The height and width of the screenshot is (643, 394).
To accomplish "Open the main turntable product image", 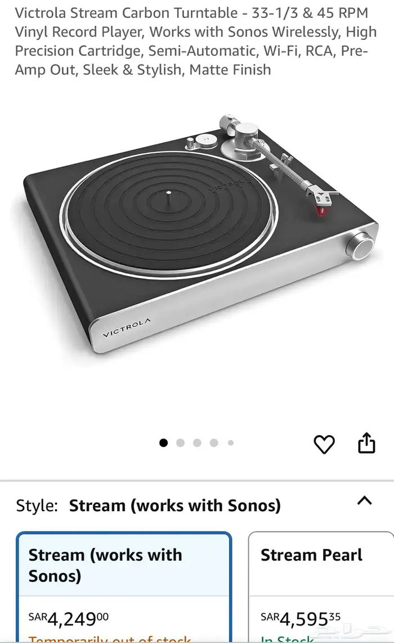I will pos(196,234).
